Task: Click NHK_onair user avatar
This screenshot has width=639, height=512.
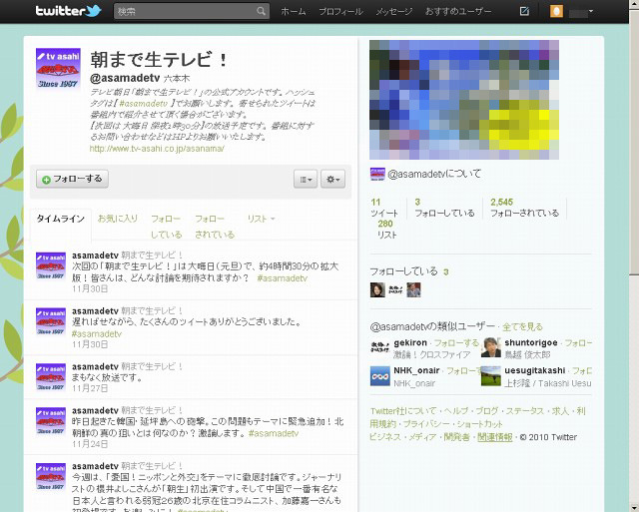Action: click(x=379, y=375)
